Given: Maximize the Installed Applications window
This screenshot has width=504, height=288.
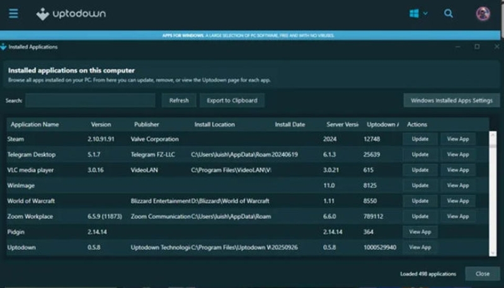Looking at the screenshot, I should click(x=477, y=47).
